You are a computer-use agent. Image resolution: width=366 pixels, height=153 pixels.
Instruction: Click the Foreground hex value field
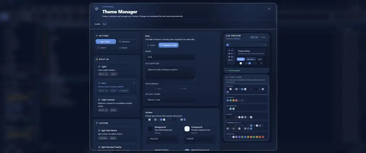pos(199,139)
